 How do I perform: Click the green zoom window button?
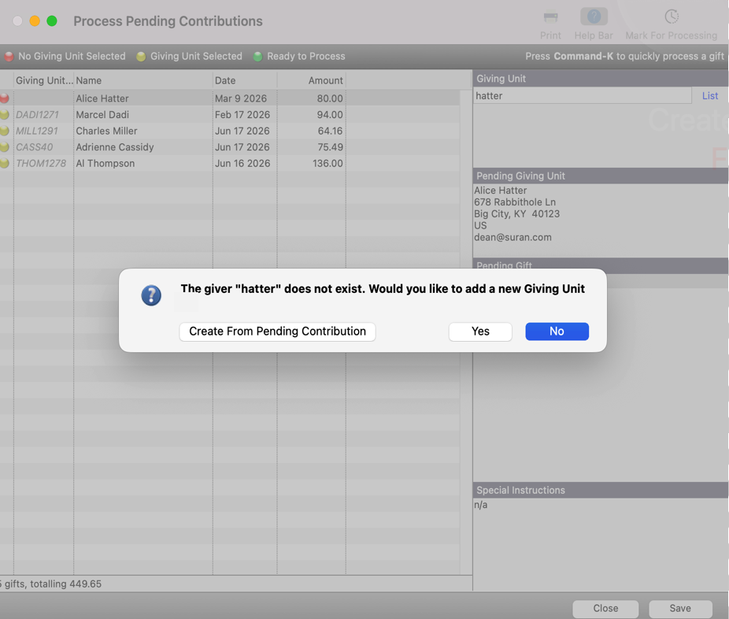click(x=52, y=21)
